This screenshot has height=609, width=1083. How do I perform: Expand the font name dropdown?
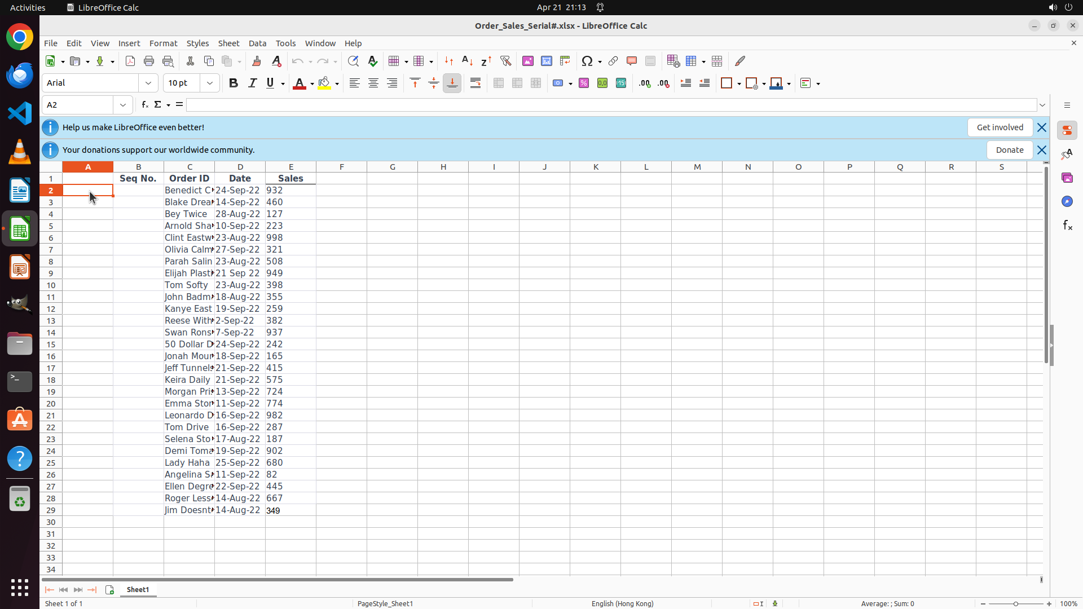[148, 83]
